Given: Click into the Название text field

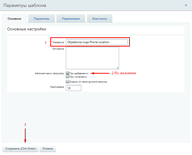Looking at the screenshot, I should [97, 42].
